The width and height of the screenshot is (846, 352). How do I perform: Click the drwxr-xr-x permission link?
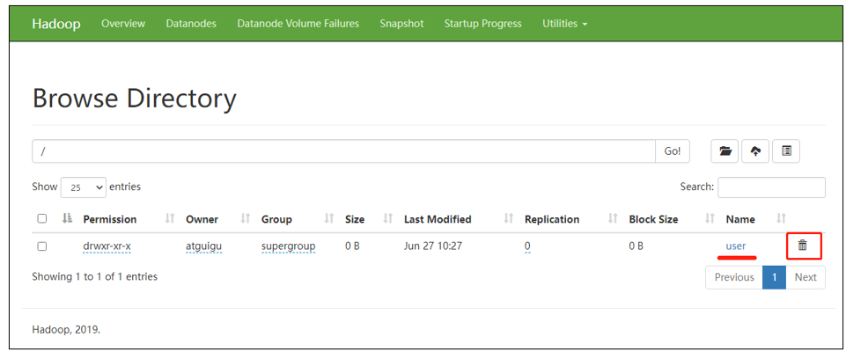tap(107, 246)
